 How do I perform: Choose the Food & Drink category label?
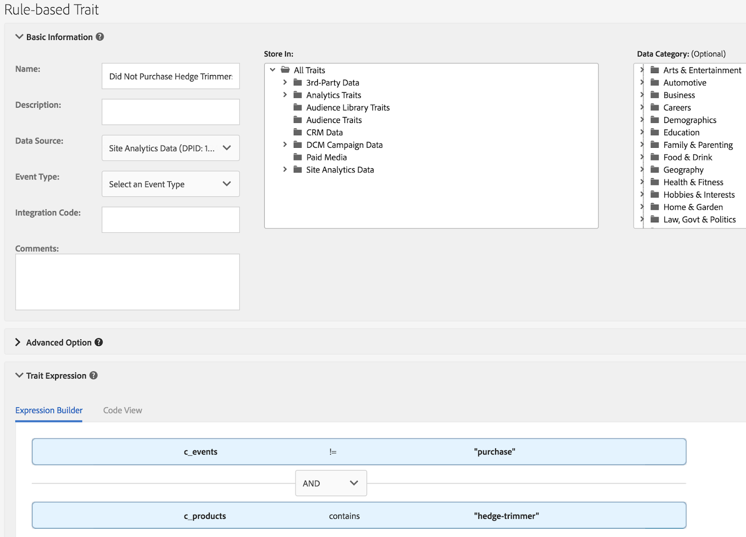688,157
